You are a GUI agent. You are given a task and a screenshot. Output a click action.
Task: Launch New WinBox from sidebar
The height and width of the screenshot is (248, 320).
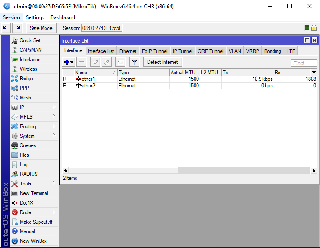click(34, 241)
